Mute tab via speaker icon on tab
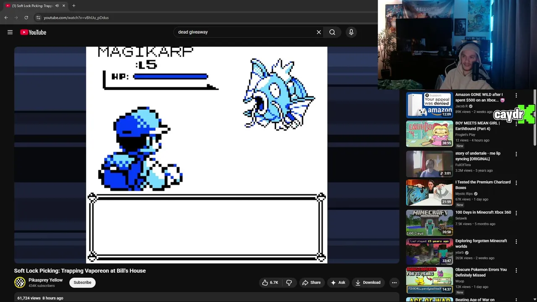 (x=57, y=5)
